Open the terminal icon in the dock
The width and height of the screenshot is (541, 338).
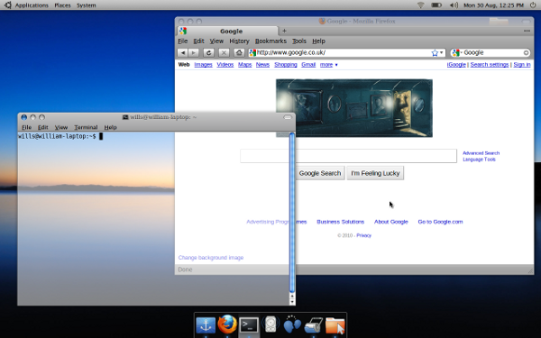249,325
